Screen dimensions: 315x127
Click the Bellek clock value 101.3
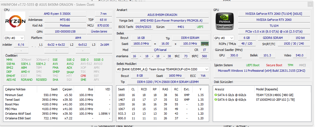[267, 55]
